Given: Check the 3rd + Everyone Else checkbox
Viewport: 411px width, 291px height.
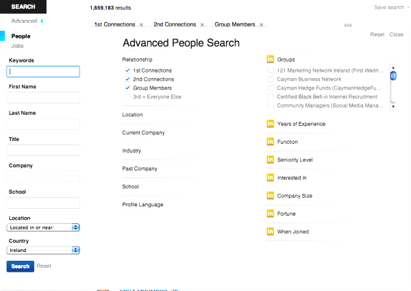Looking at the screenshot, I should pyautogui.click(x=127, y=97).
